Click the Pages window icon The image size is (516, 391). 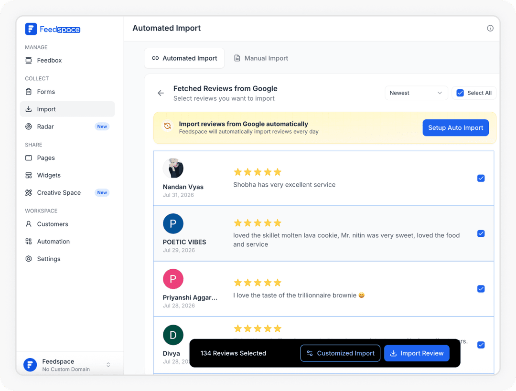click(x=29, y=158)
